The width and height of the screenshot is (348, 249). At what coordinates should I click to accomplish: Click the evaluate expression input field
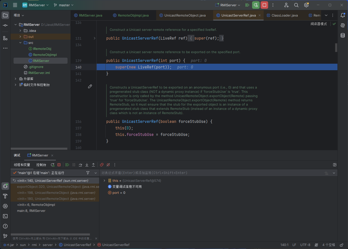tap(211, 173)
